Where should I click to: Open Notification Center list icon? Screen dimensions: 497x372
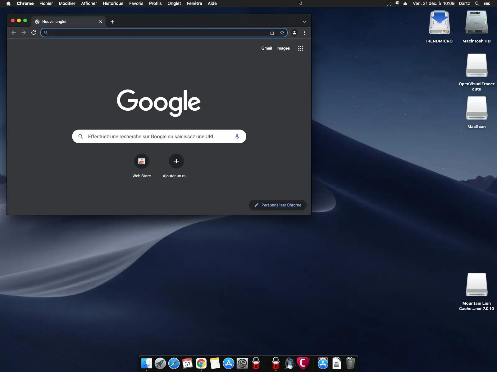(487, 3)
